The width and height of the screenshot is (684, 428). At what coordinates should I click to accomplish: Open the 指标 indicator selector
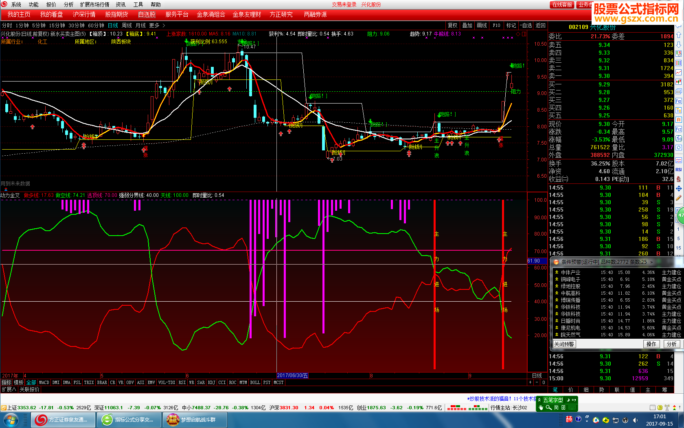pyautogui.click(x=6, y=382)
